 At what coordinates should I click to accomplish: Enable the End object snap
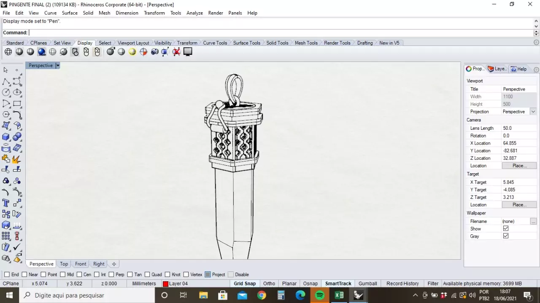6,275
